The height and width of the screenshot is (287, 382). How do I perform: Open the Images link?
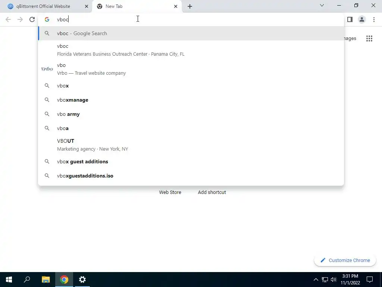pos(350,38)
